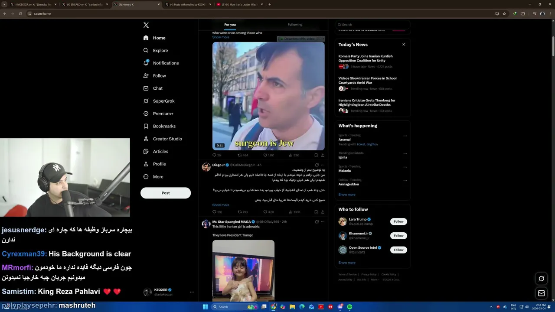Open SuperGrok from the sidebar

(x=159, y=101)
